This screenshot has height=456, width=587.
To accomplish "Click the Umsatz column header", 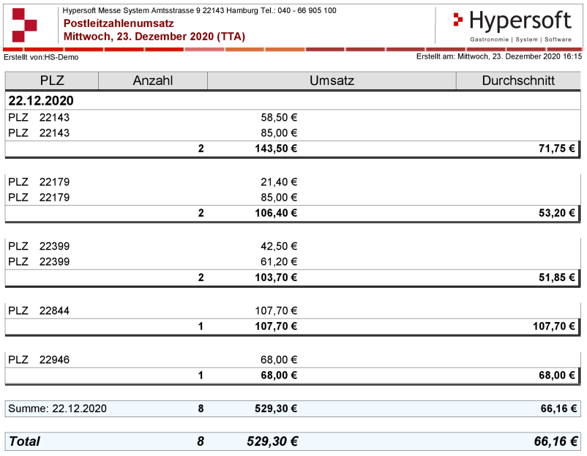I will (x=332, y=81).
